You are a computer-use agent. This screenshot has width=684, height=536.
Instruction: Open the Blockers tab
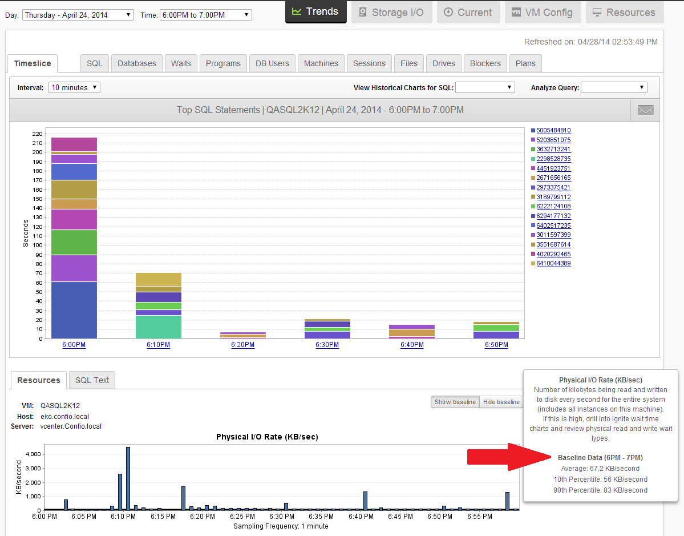[485, 63]
